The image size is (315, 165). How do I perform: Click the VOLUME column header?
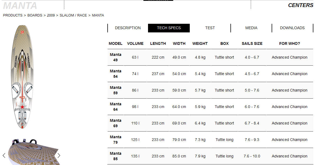click(x=135, y=44)
